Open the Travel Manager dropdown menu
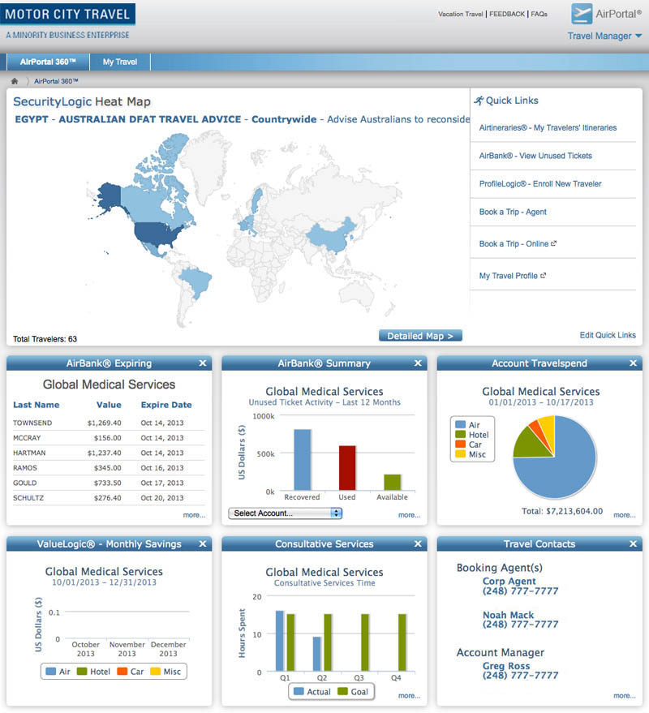 tap(604, 36)
